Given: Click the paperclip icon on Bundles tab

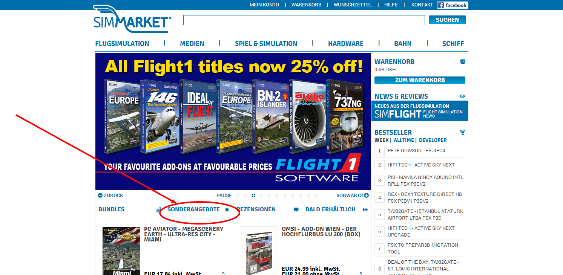Looking at the screenshot, I should (x=158, y=210).
